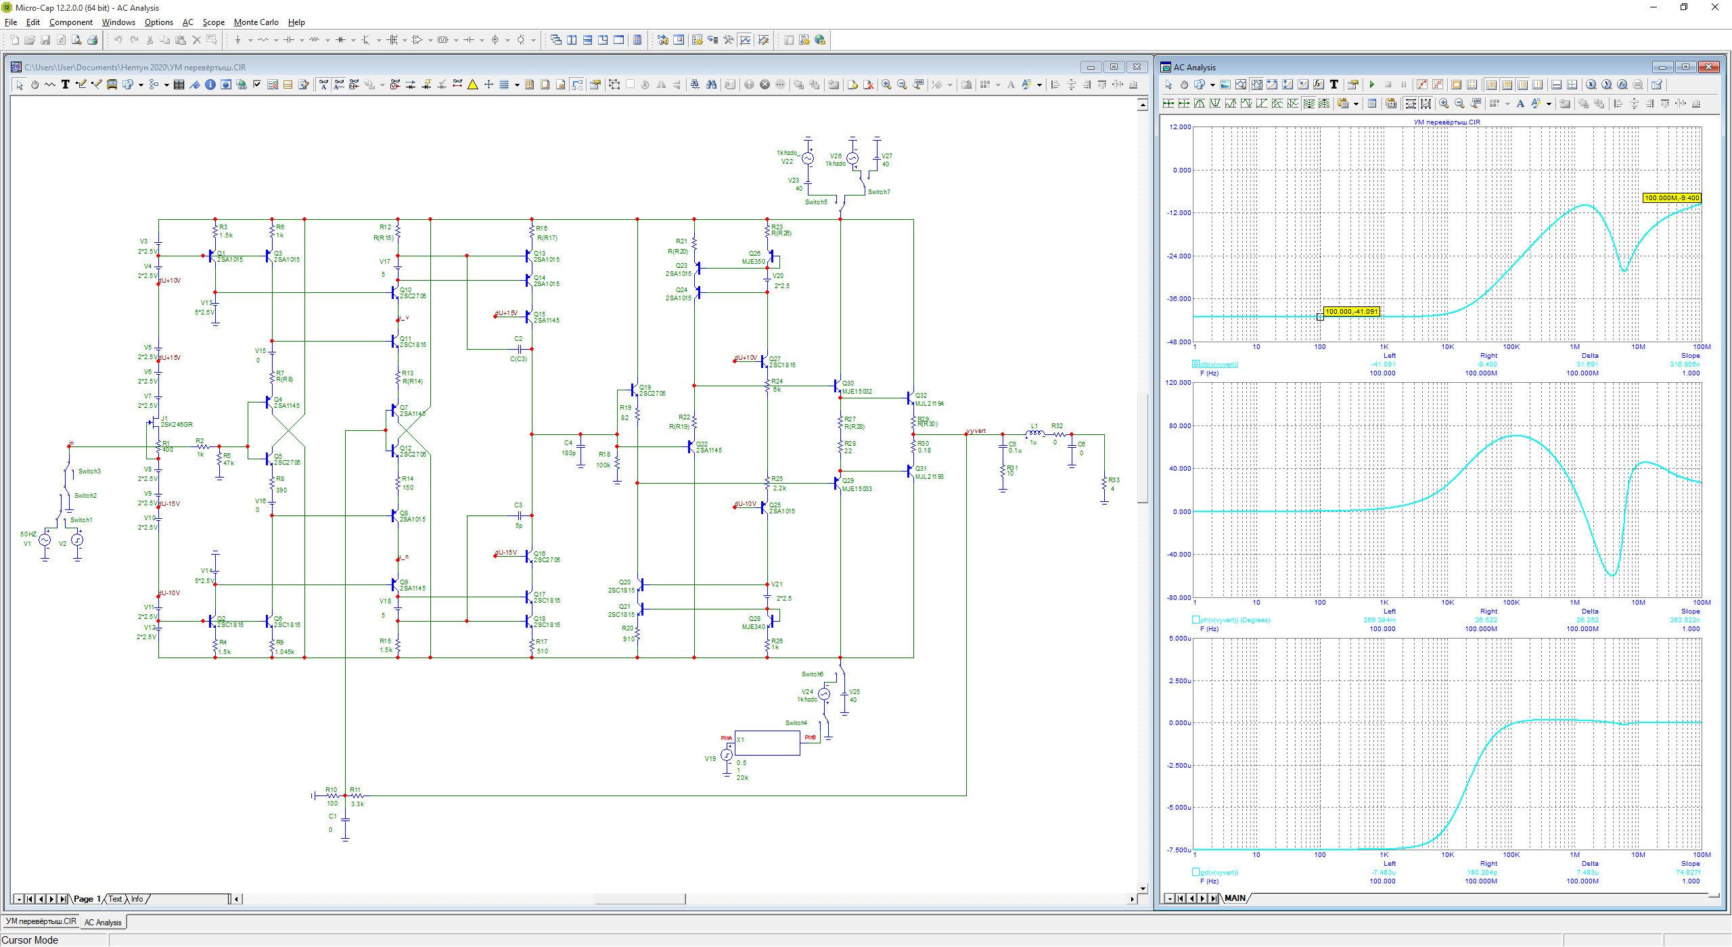The width and height of the screenshot is (1732, 947).
Task: Click the Find binoculars icon in schematic toolbar
Action: point(711,85)
